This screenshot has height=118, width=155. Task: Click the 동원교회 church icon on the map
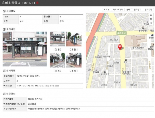(x=96, y=70)
